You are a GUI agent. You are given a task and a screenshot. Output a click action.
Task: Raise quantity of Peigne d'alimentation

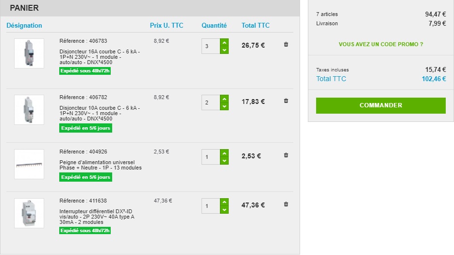pos(224,153)
